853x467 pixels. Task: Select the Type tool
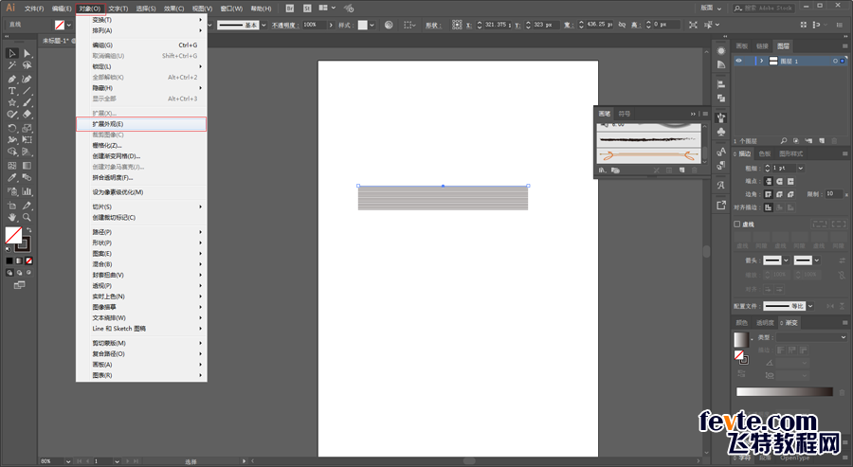coord(12,91)
